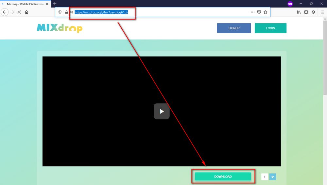
Task: Open a new tab with plus button
Action: tap(55, 4)
